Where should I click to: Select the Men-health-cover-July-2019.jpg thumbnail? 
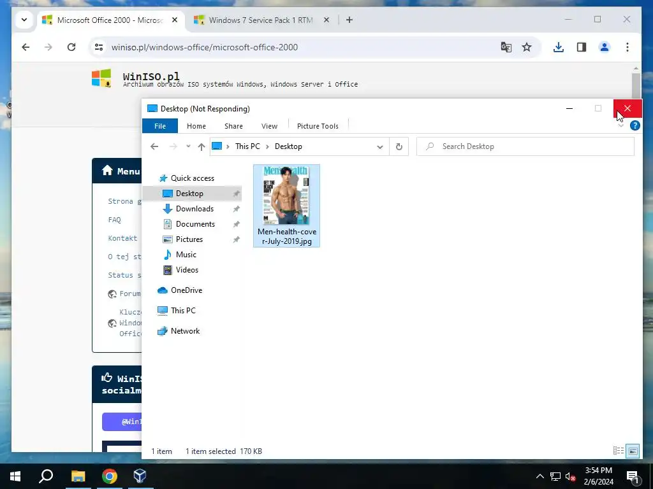(286, 195)
